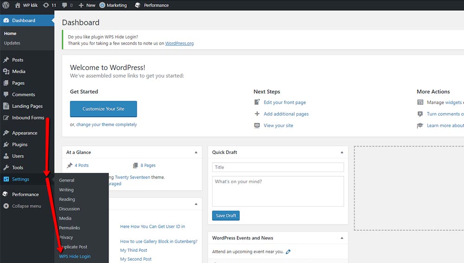Click the Inbound Forms icon in sidebar
The height and width of the screenshot is (263, 464).
pyautogui.click(x=6, y=117)
